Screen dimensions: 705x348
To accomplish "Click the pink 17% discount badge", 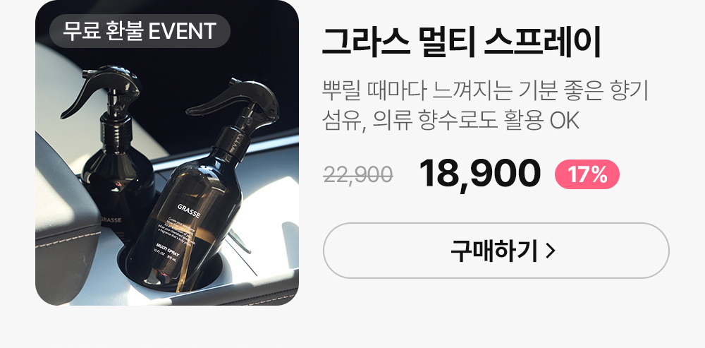I will coord(587,174).
